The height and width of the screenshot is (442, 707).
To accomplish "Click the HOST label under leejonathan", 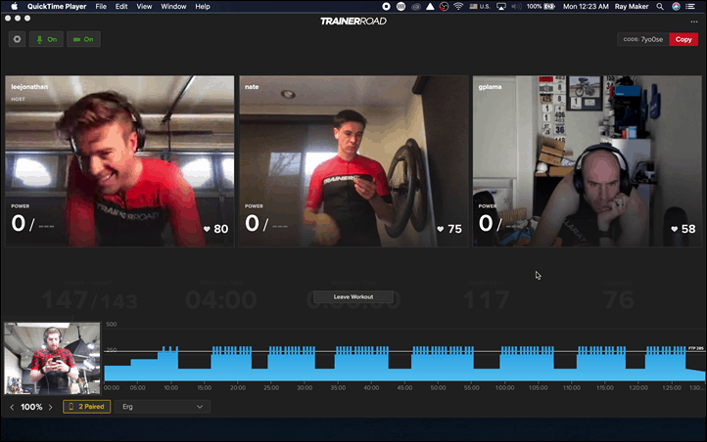I will tap(18, 99).
